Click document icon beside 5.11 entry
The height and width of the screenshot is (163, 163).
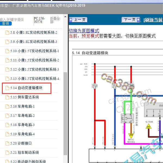(7, 60)
